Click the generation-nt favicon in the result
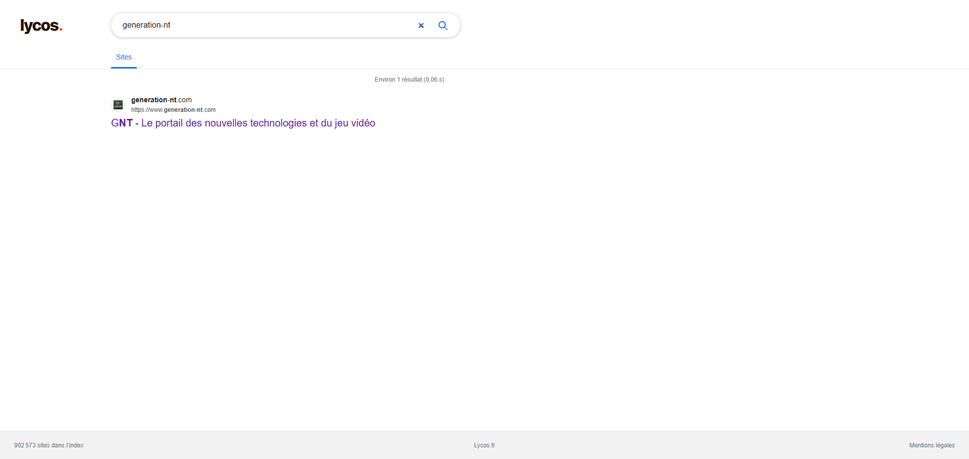The width and height of the screenshot is (969, 459). 118,104
